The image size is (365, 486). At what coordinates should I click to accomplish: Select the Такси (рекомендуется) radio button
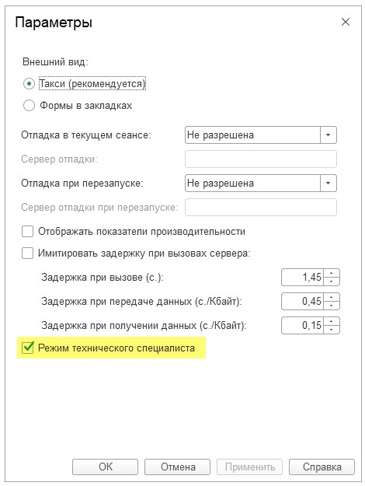29,84
